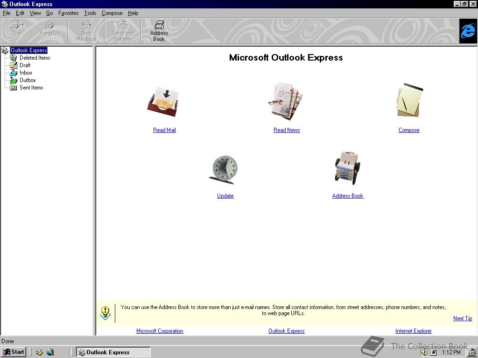
Task: Click the Send and Retrieve toolbar button
Action: [x=123, y=31]
